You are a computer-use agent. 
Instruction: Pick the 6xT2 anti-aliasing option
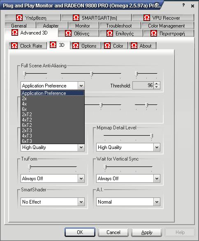(53, 125)
